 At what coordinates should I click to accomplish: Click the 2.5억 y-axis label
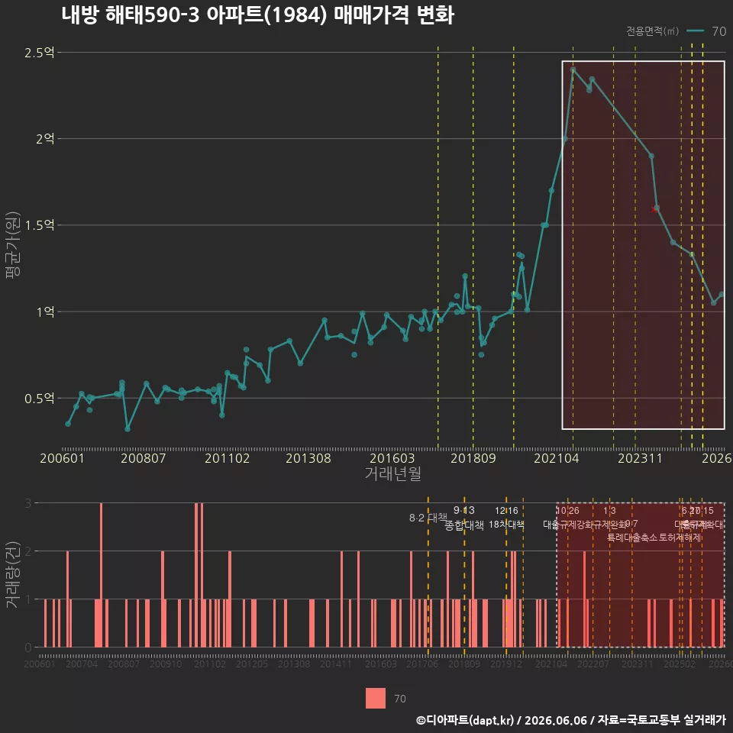(x=39, y=53)
